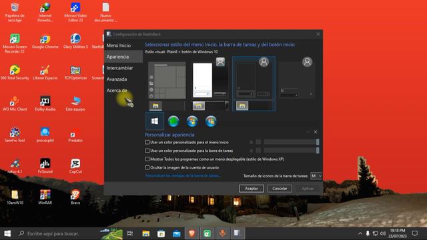Open the Mail app from taskbar

tap(176, 233)
